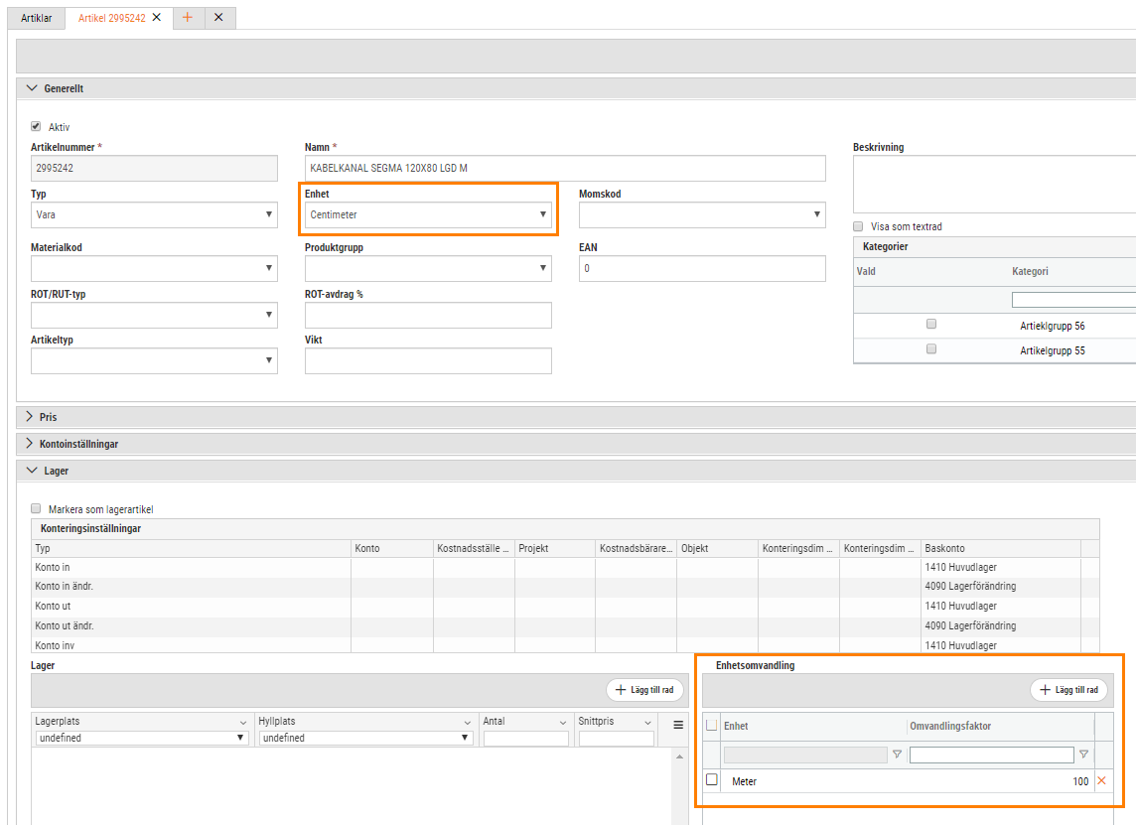
Task: Open the Typ dropdown
Action: [x=154, y=215]
